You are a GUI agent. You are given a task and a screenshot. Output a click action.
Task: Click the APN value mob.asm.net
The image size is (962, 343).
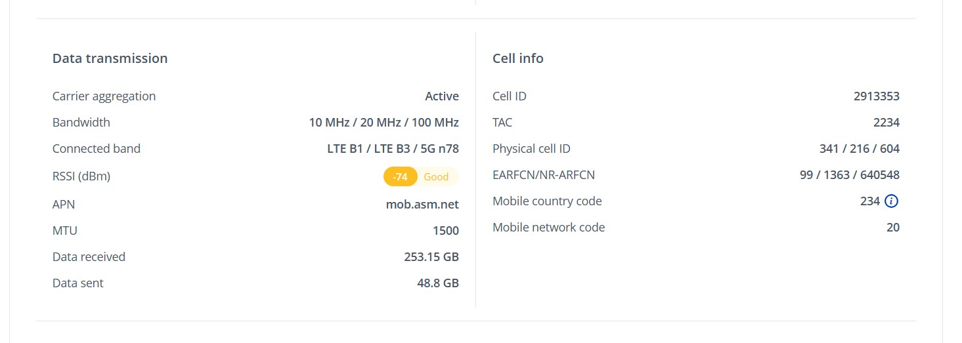tap(422, 205)
